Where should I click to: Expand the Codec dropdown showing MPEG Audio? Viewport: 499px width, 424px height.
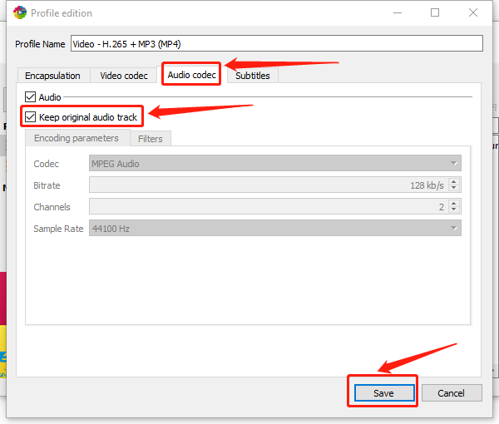point(275,163)
